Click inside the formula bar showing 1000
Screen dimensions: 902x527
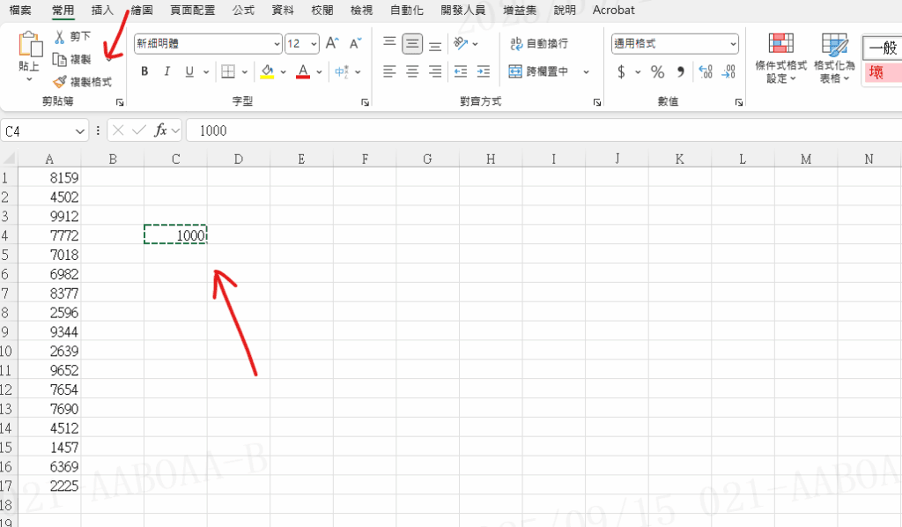coord(529,130)
